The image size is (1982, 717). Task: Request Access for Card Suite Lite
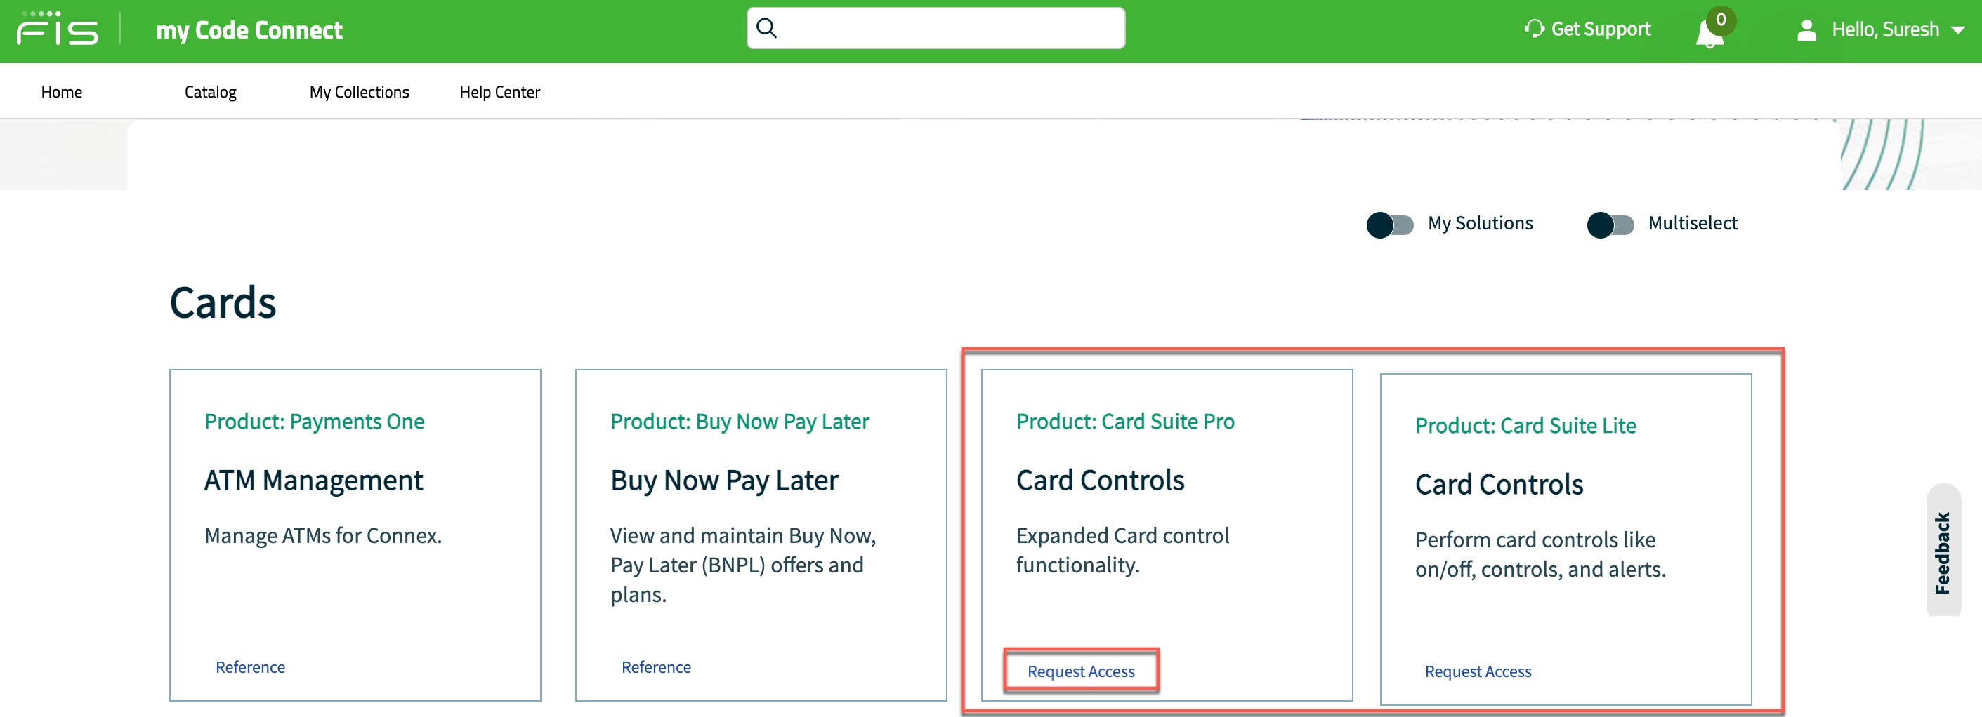coord(1477,671)
